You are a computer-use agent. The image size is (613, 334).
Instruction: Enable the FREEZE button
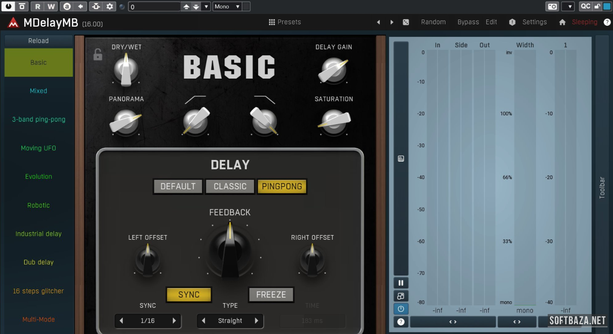click(x=271, y=294)
